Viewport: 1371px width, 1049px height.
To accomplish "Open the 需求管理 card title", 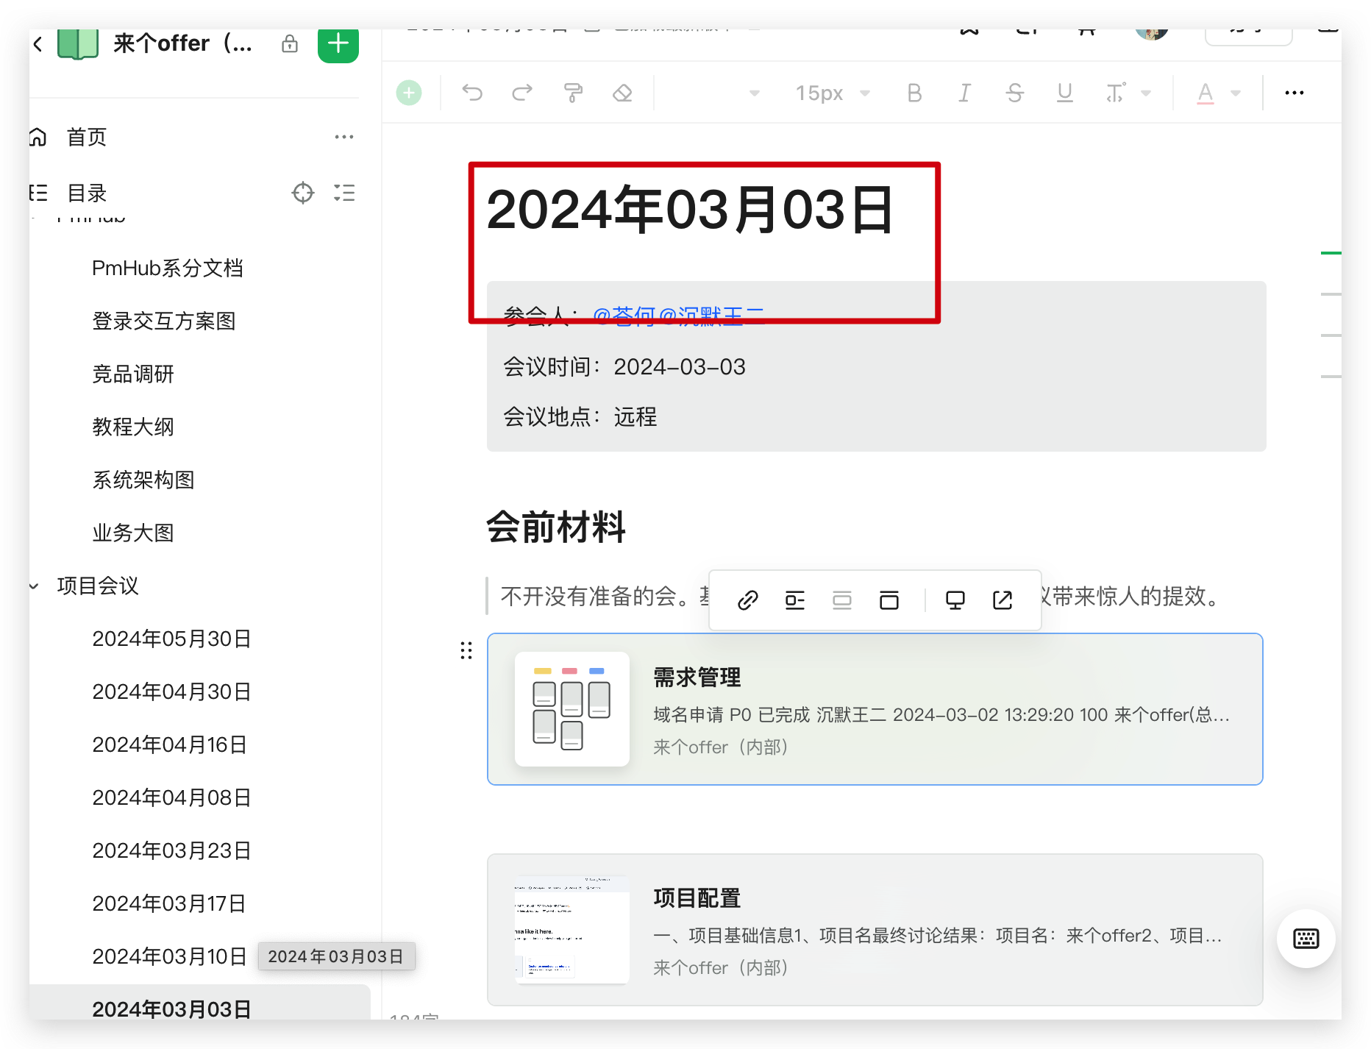I will pyautogui.click(x=697, y=677).
